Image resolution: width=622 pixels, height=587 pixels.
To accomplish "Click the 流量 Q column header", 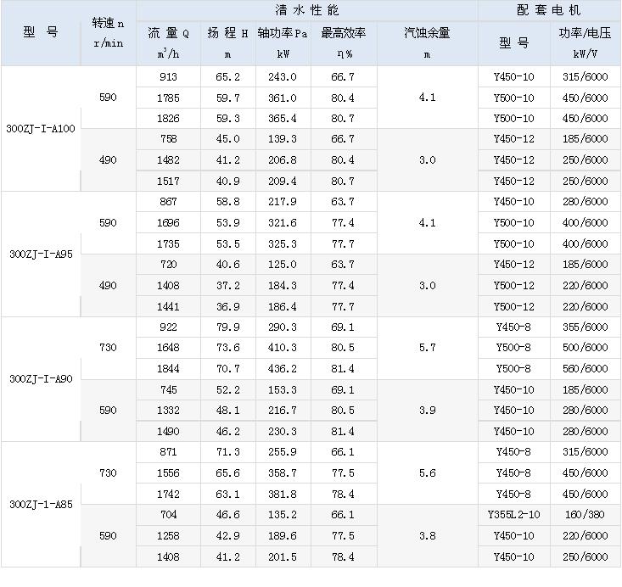I will 169,33.
